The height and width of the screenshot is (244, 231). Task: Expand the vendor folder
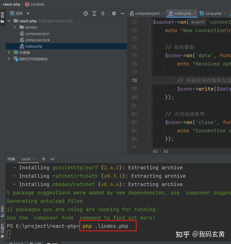click(15, 27)
